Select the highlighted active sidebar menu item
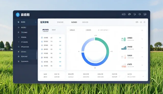The width and height of the screenshot is (163, 94). (x=25, y=22)
